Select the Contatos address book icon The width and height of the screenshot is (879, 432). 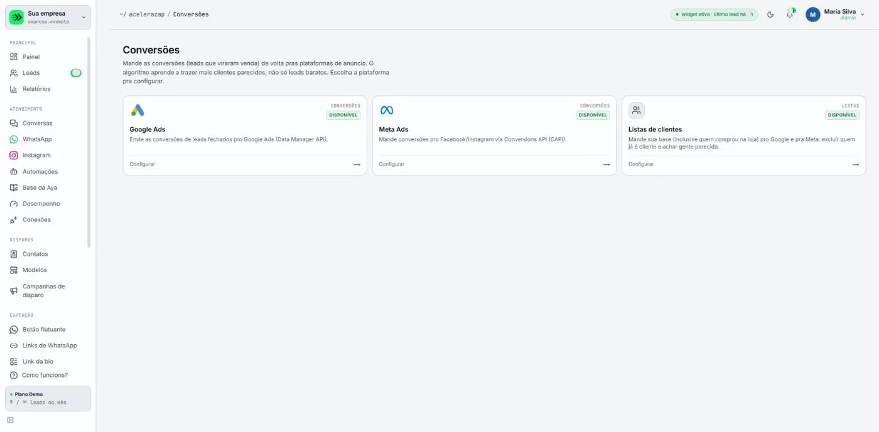tap(14, 254)
